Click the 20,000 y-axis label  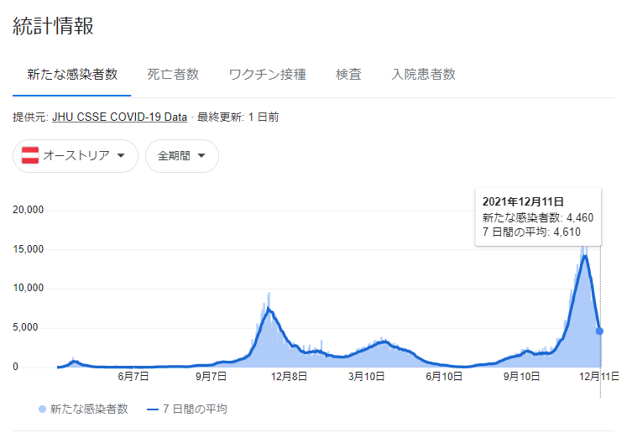tap(28, 210)
